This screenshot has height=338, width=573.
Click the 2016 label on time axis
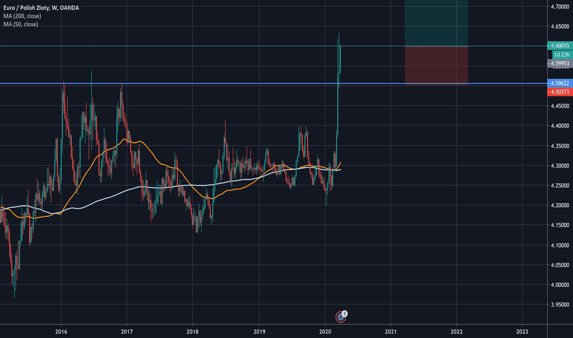click(x=61, y=332)
